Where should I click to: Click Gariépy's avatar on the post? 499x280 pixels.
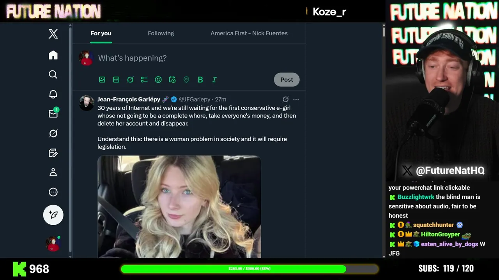tap(86, 103)
